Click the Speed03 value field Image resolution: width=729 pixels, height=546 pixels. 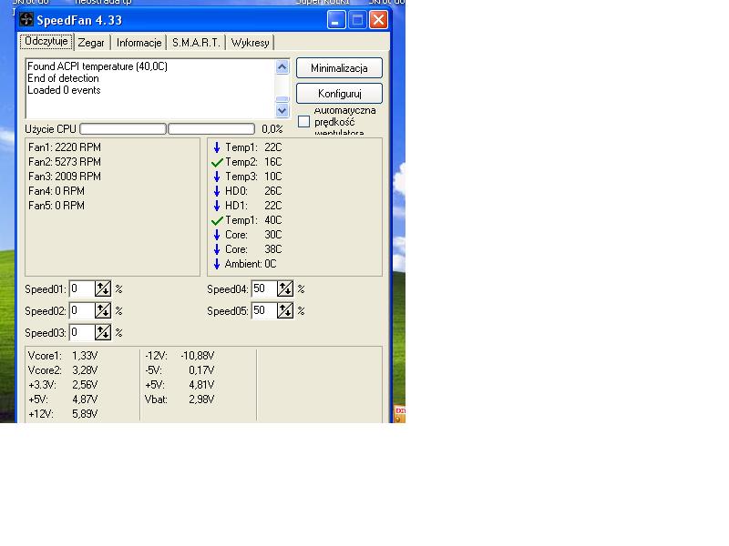[82, 332]
